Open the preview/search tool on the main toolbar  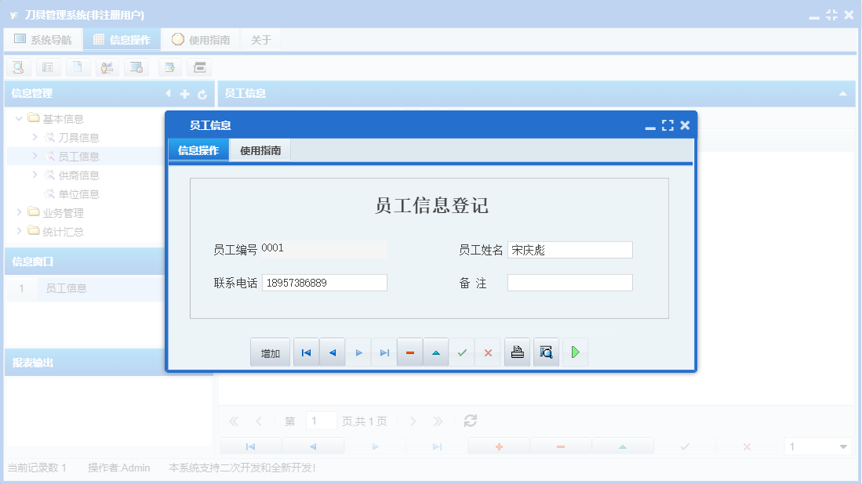point(18,67)
